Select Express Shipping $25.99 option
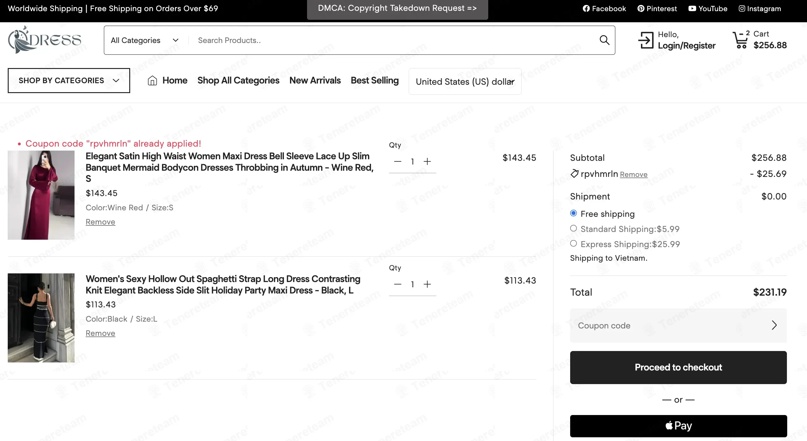 click(x=573, y=243)
